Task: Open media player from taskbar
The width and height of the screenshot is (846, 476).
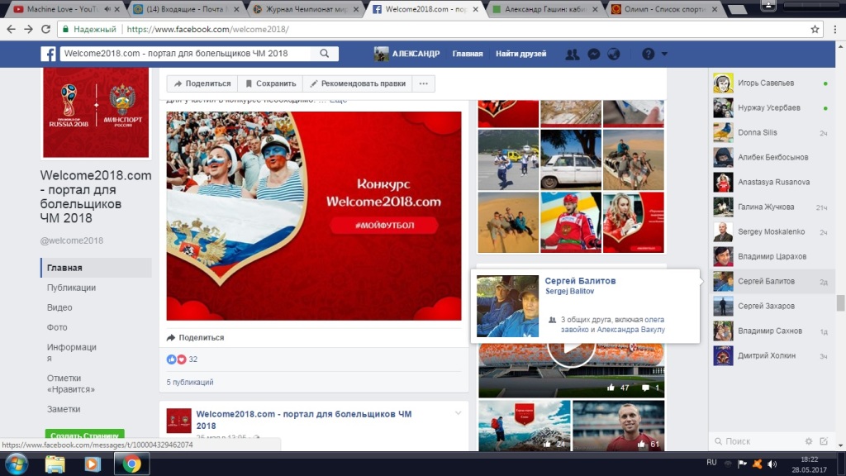Action: (x=92, y=464)
